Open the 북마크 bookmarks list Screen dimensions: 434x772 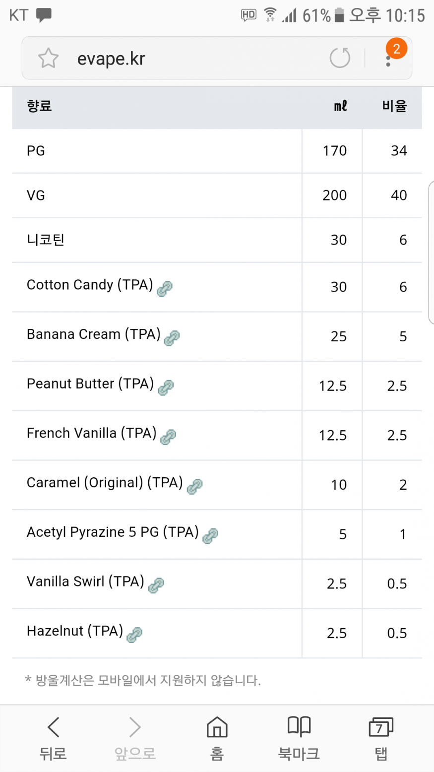coord(299,738)
